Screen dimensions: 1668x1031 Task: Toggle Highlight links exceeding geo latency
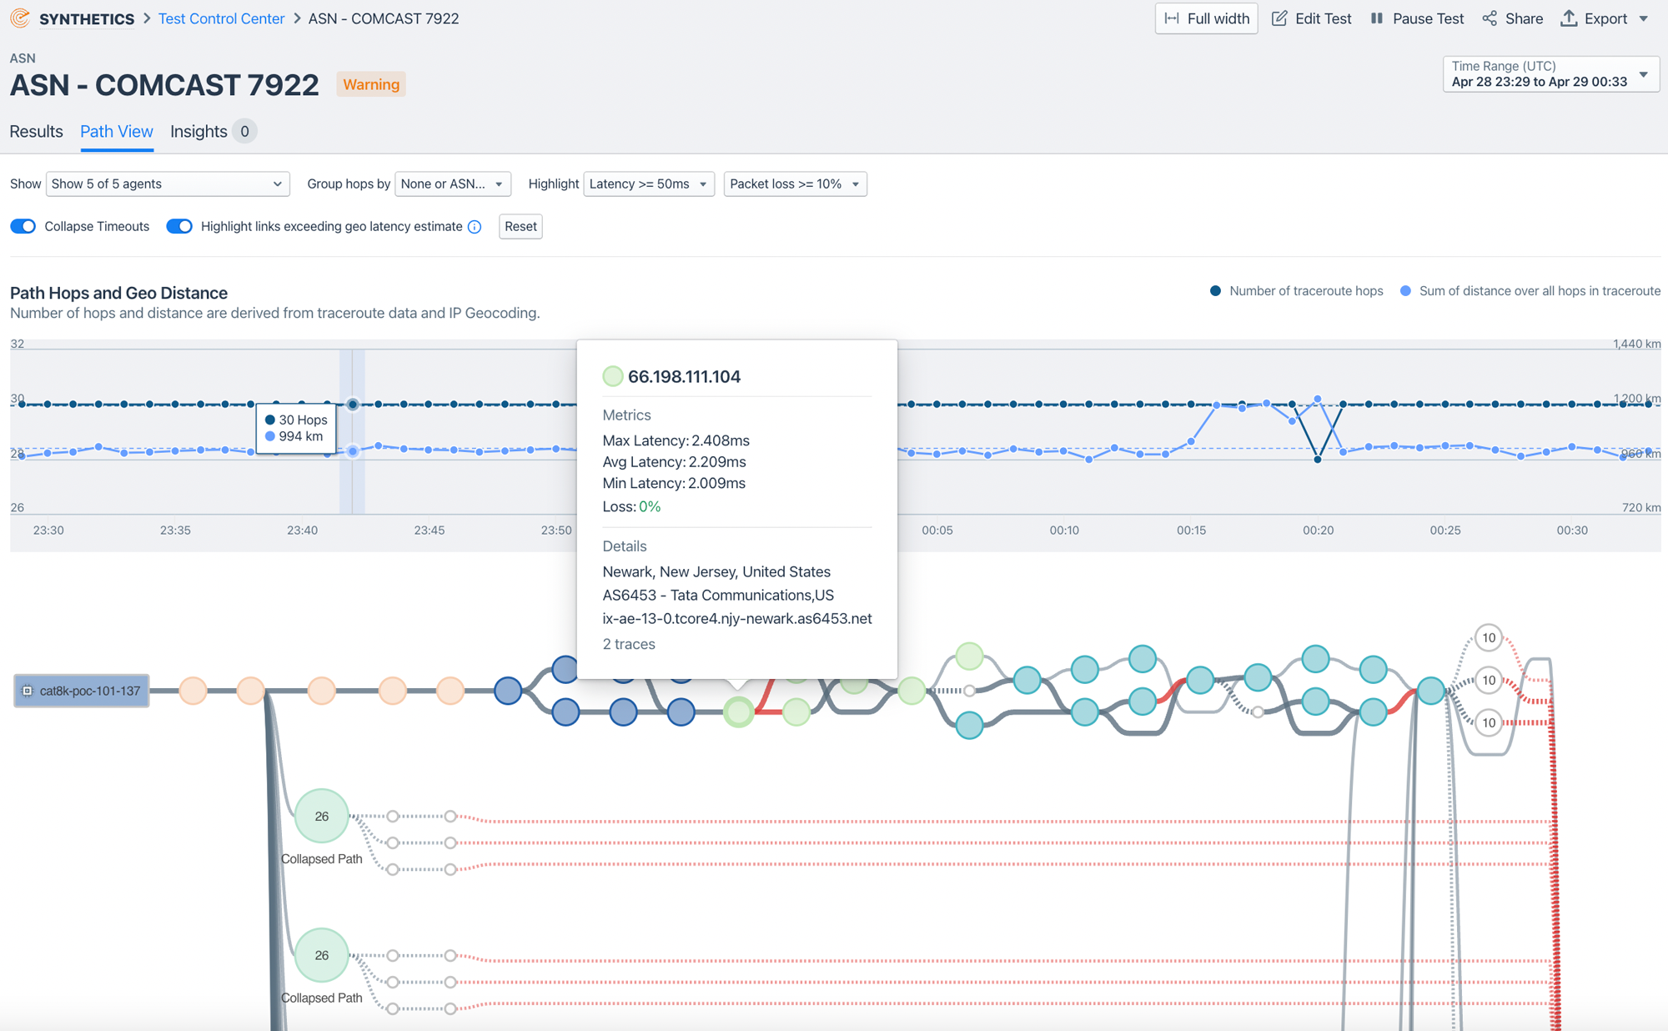coord(178,225)
